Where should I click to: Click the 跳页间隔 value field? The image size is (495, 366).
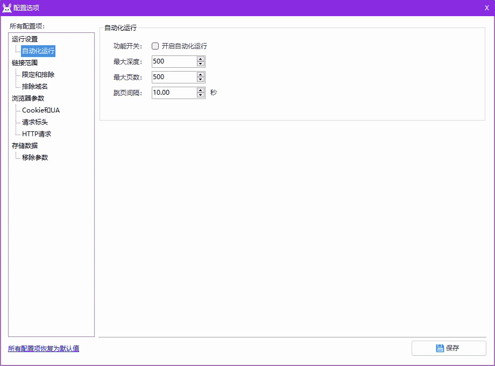tap(174, 93)
